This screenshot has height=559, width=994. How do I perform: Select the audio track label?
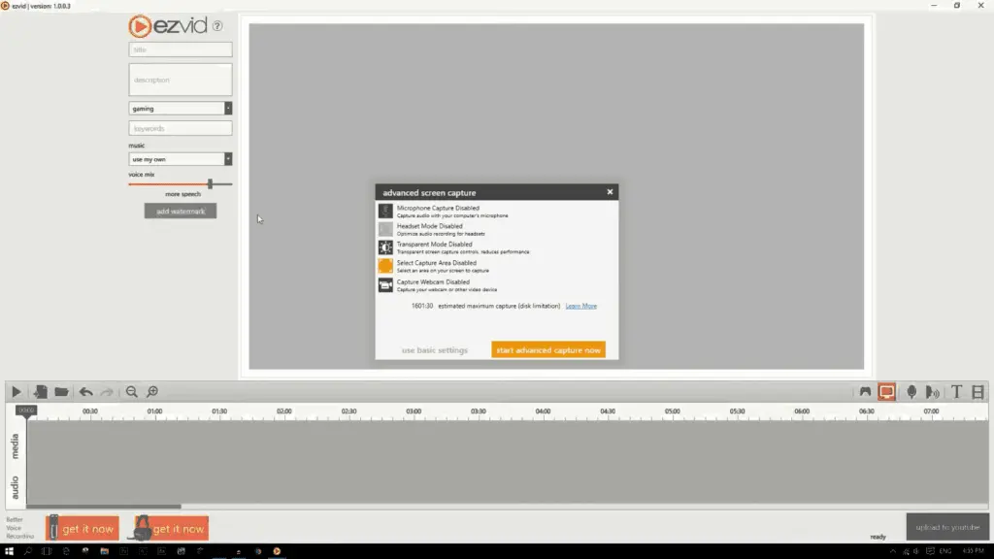pos(16,487)
